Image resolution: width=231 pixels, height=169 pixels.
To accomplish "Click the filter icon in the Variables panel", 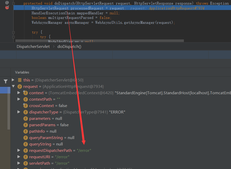I will pyautogui.click(x=6, y=81).
